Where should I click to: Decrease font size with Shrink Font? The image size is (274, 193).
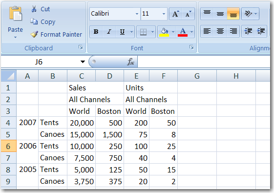pyautogui.click(x=188, y=14)
